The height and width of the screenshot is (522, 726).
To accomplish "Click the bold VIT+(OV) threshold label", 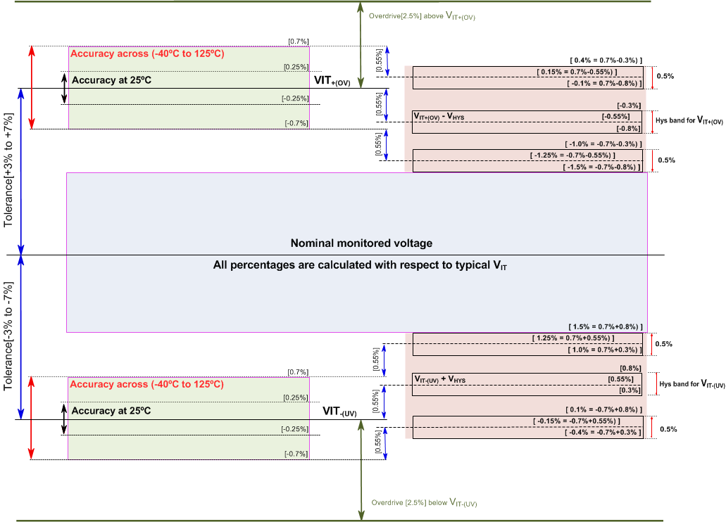I will click(x=332, y=82).
